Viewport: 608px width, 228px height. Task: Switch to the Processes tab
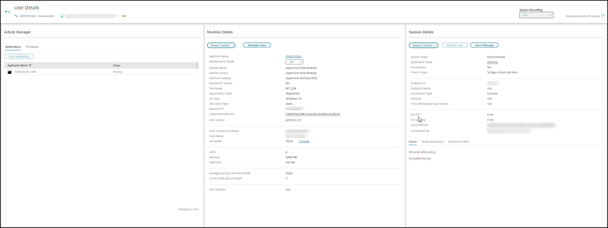[32, 47]
